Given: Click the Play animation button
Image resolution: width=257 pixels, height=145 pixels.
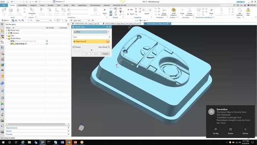Looking at the screenshot, I should (130, 10).
